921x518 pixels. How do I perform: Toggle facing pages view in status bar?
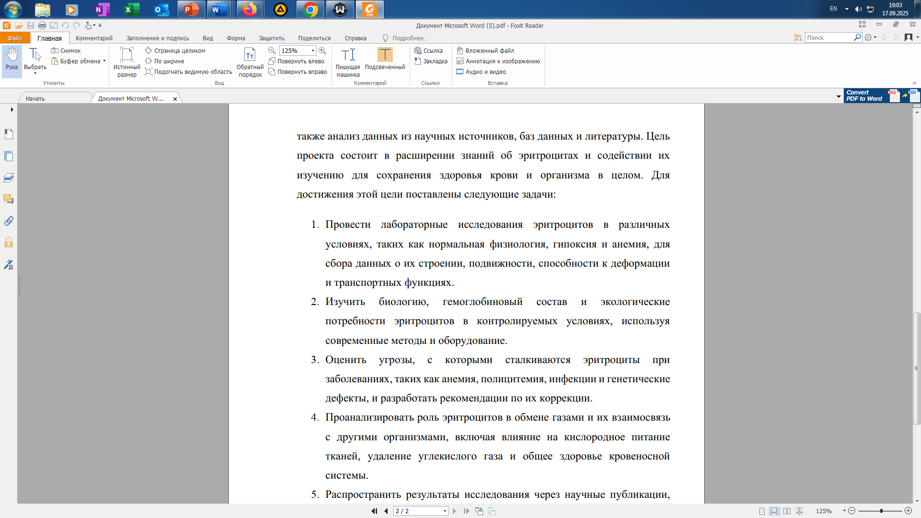(x=787, y=511)
